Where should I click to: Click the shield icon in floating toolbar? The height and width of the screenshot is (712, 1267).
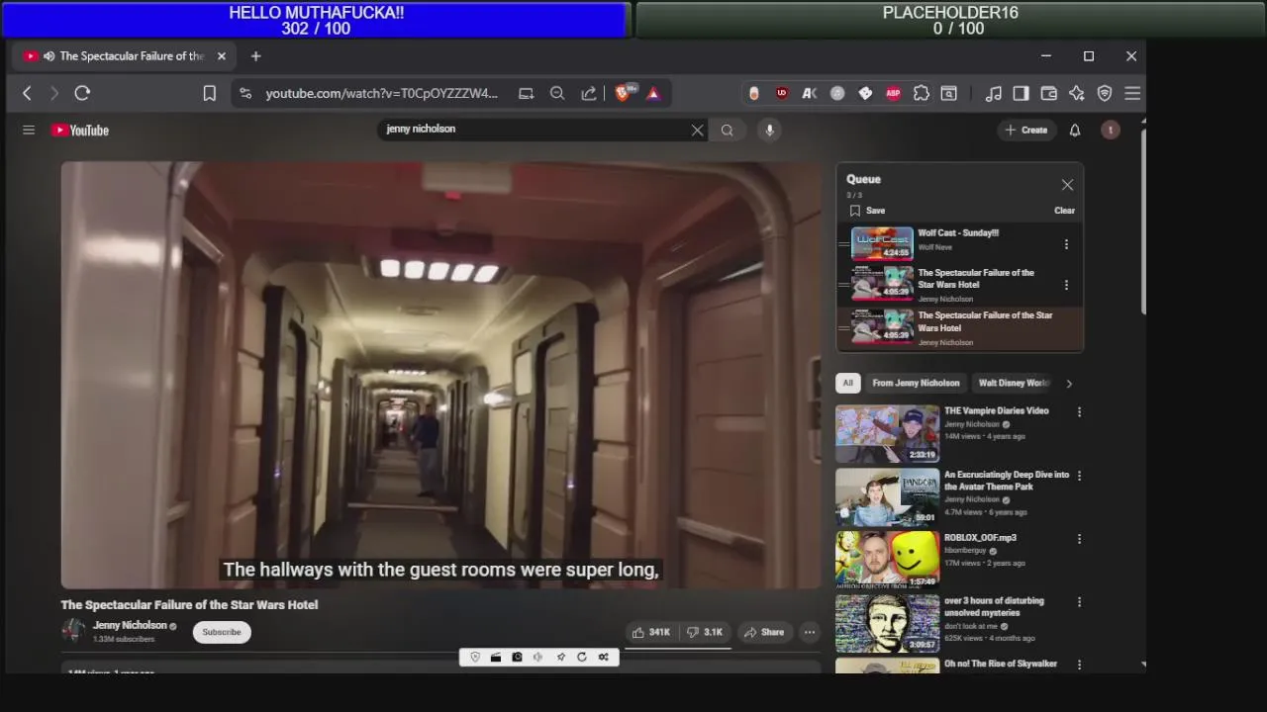(x=475, y=657)
